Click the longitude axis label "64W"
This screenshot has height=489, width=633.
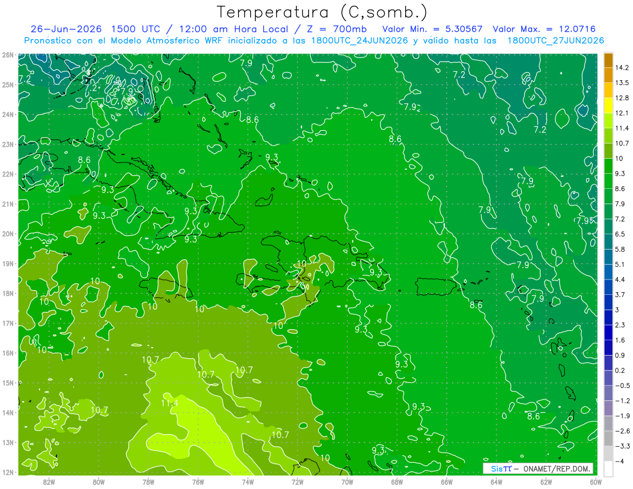(x=496, y=482)
